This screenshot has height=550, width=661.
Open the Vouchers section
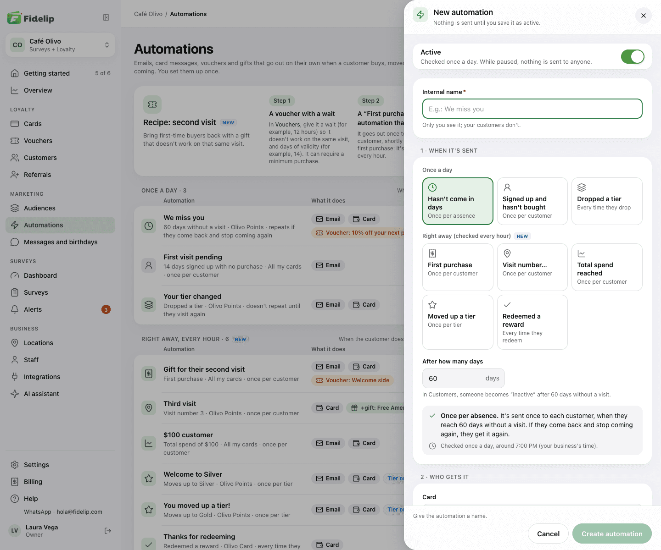[60, 141]
